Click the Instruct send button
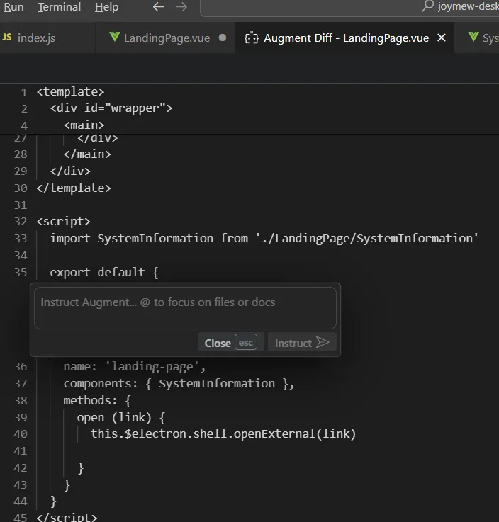This screenshot has height=522, width=499. pos(302,343)
